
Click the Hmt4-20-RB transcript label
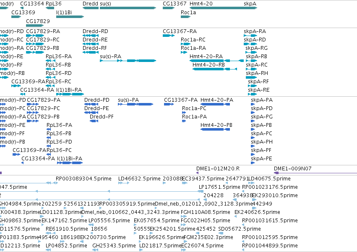point(208,65)
